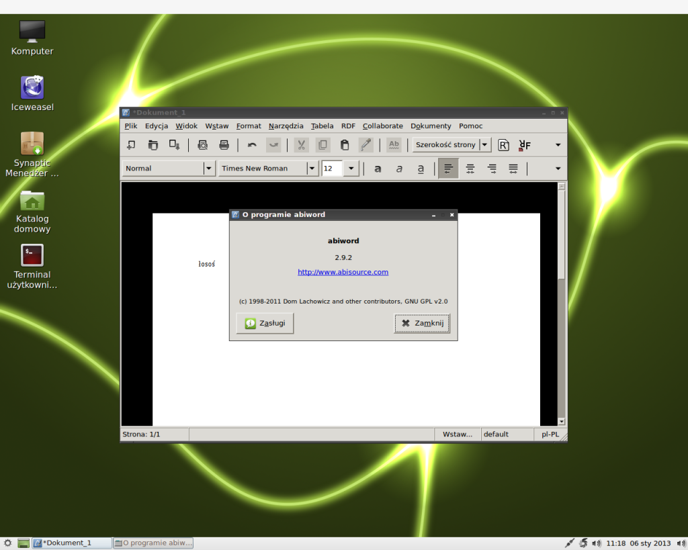Follow the http://www.abisource.com link
This screenshot has height=550, width=688.
[x=343, y=272]
